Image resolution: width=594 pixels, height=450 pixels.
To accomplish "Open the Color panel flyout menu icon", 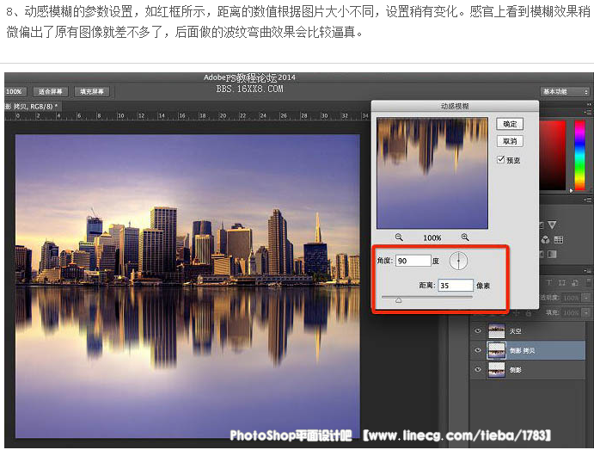I will 588,113.
